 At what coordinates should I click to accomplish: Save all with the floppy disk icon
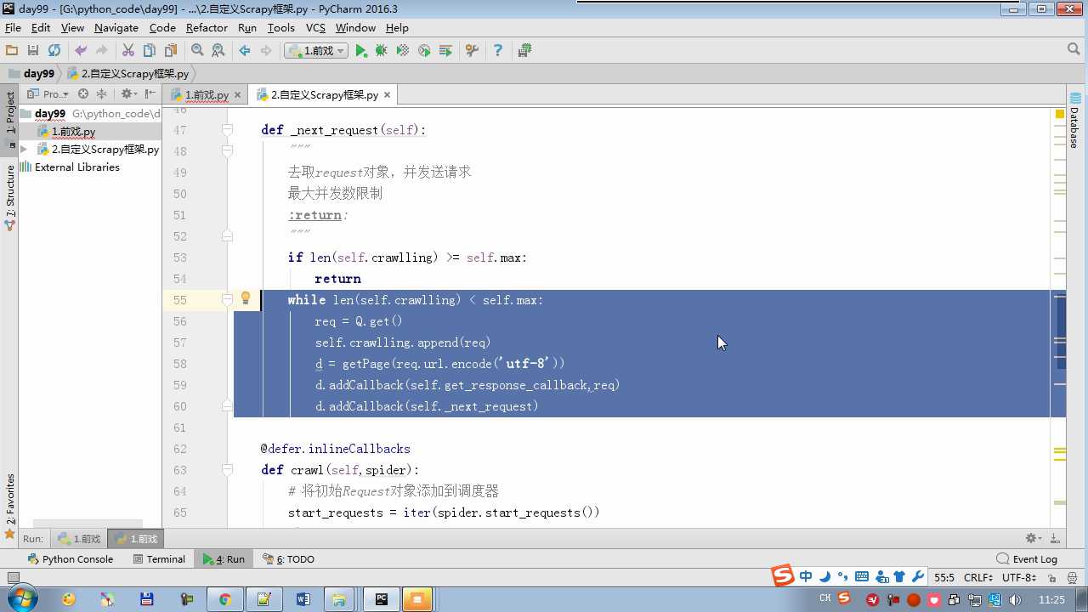tap(33, 51)
